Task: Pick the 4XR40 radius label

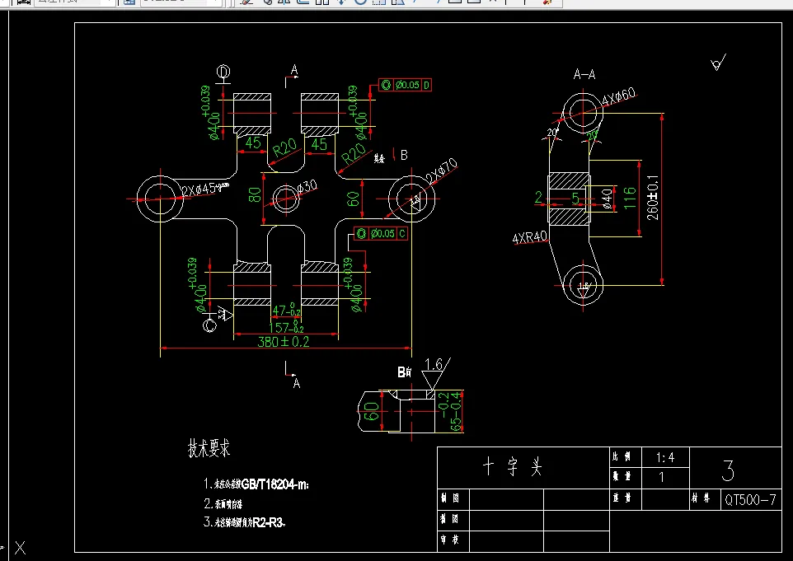Action: (x=530, y=237)
